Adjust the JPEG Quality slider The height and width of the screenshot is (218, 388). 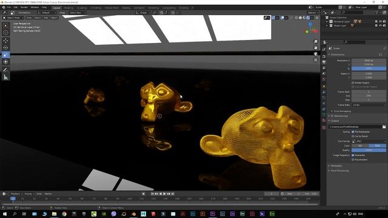[369, 150]
